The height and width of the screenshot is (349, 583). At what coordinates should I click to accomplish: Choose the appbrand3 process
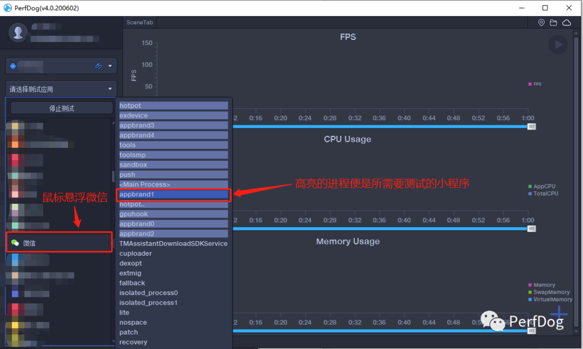(173, 125)
